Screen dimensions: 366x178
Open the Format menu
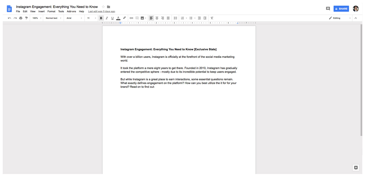(51, 12)
